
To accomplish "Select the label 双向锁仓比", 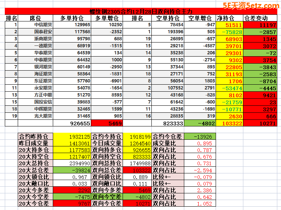I will (x=107, y=177).
